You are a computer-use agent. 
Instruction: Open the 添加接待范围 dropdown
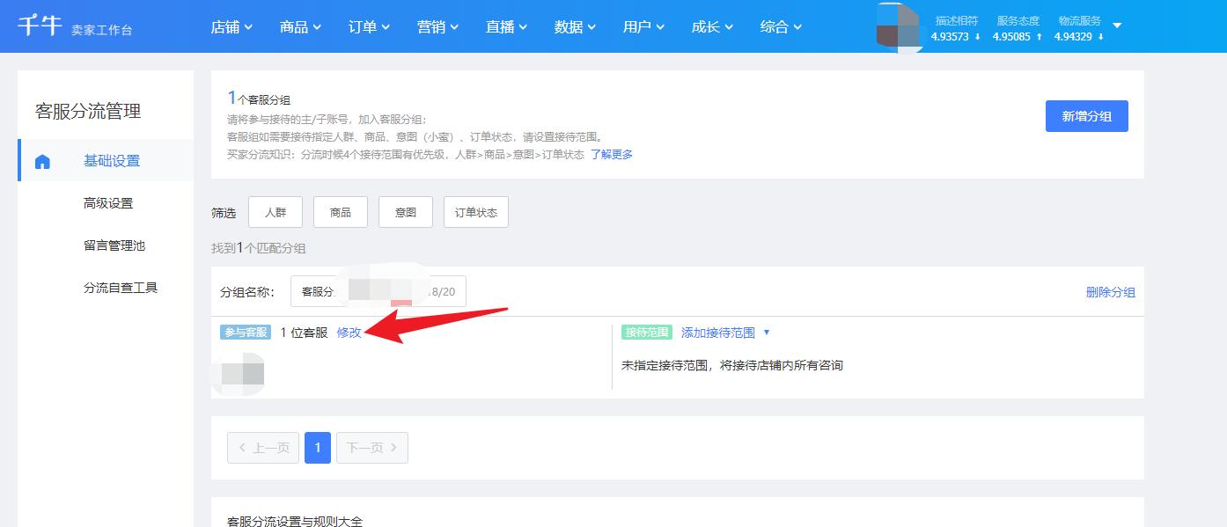point(720,333)
